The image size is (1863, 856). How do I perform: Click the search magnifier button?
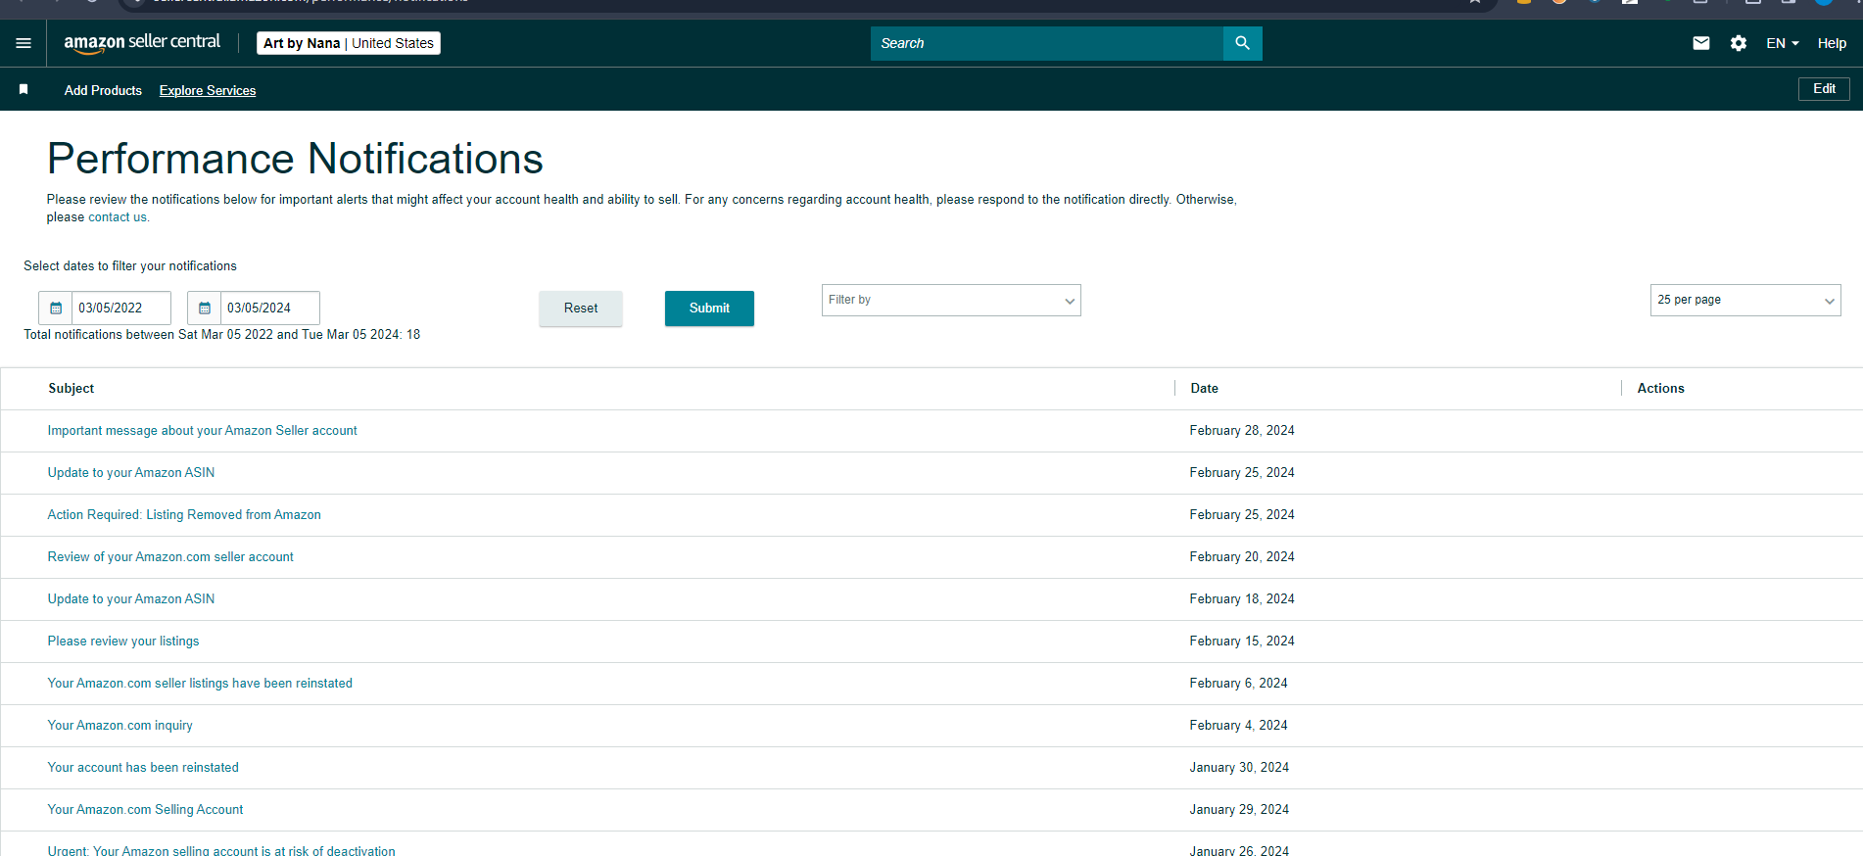1242,43
